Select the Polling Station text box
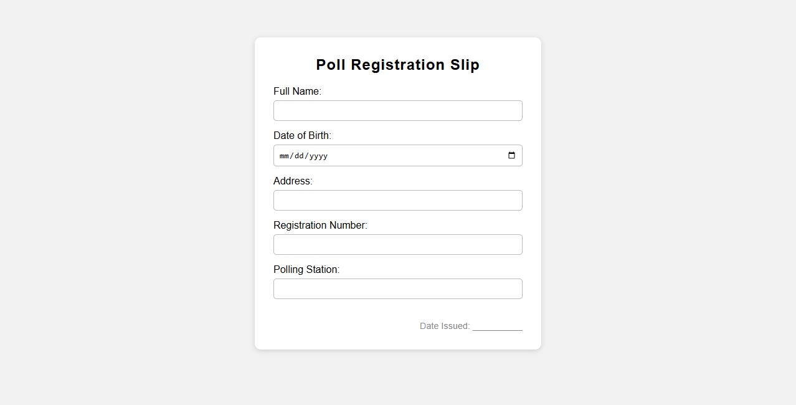 point(397,289)
